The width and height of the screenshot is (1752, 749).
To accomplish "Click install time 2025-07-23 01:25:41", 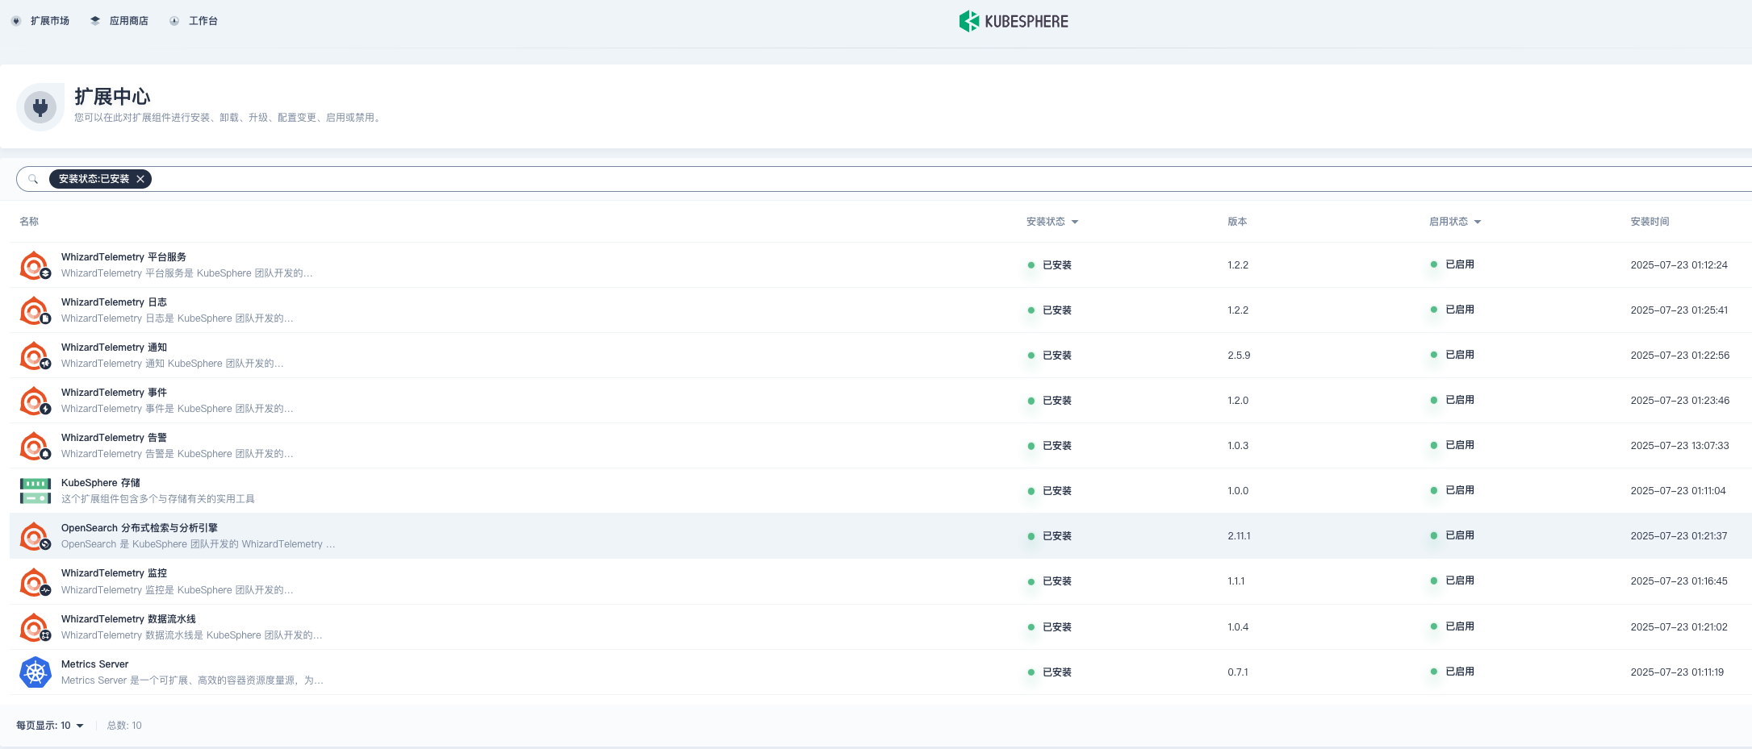I will pos(1679,310).
